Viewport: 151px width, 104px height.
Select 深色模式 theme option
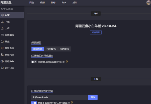[x=64, y=49]
